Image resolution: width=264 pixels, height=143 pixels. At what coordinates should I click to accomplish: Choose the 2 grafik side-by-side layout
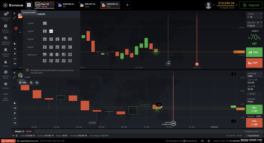tap(45, 31)
